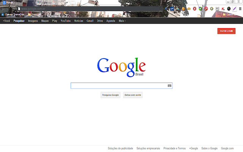
Task: Open Drive from the Google bar
Action: click(100, 21)
